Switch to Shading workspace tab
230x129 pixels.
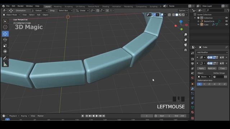[x=105, y=6]
